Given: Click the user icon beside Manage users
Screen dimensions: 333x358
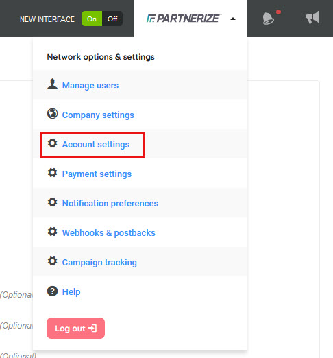Looking at the screenshot, I should click(x=52, y=84).
